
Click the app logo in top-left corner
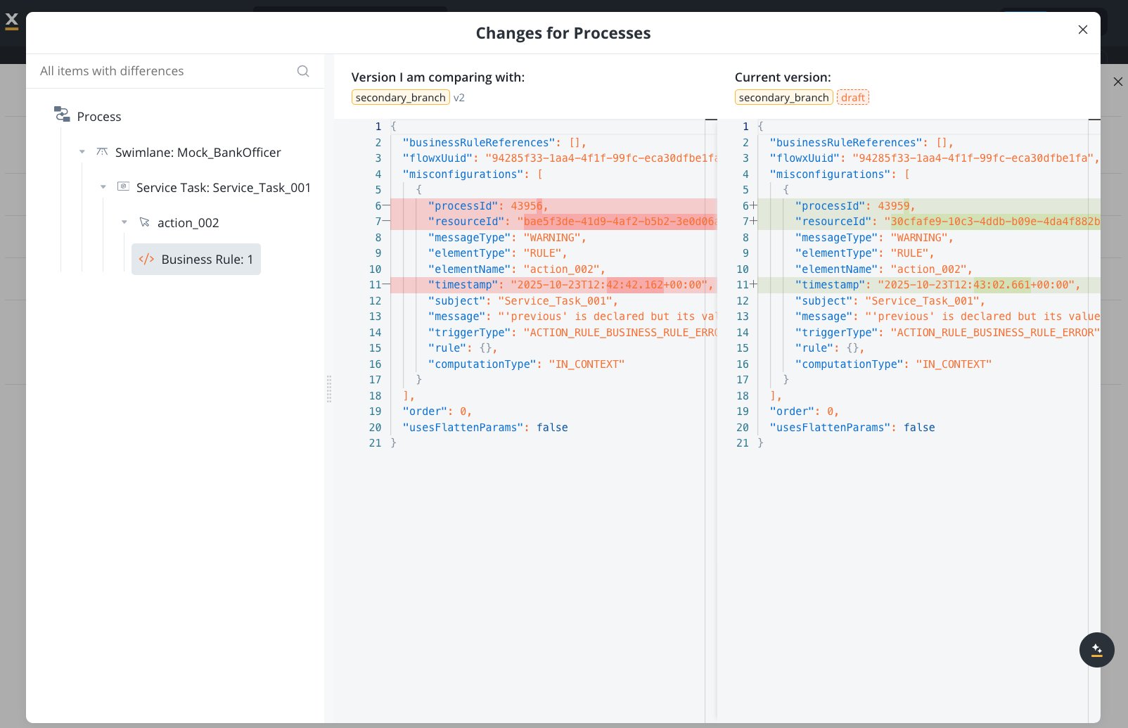point(12,21)
